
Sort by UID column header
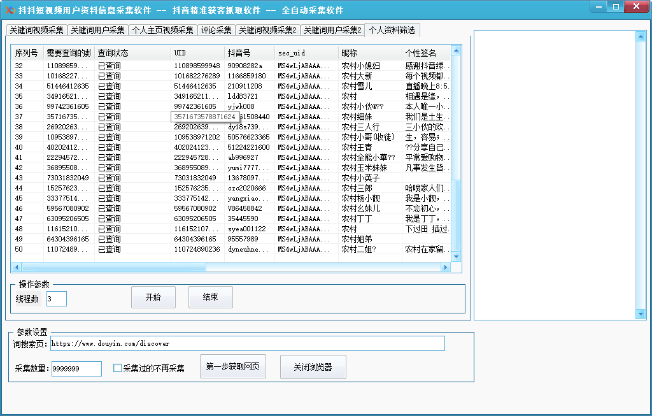[197, 53]
